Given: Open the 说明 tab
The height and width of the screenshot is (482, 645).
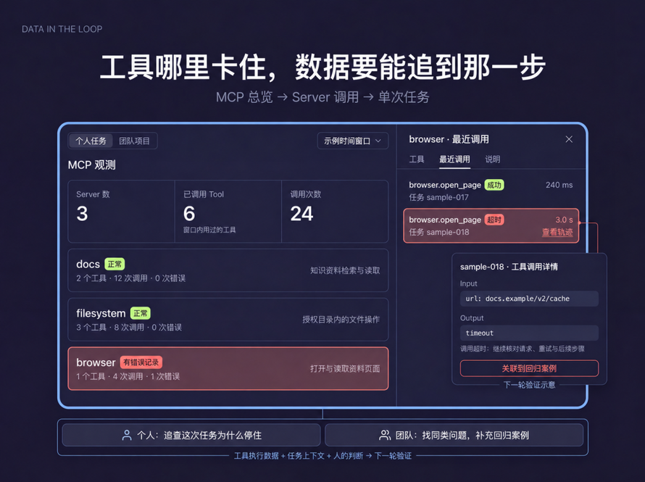Looking at the screenshot, I should (x=492, y=159).
